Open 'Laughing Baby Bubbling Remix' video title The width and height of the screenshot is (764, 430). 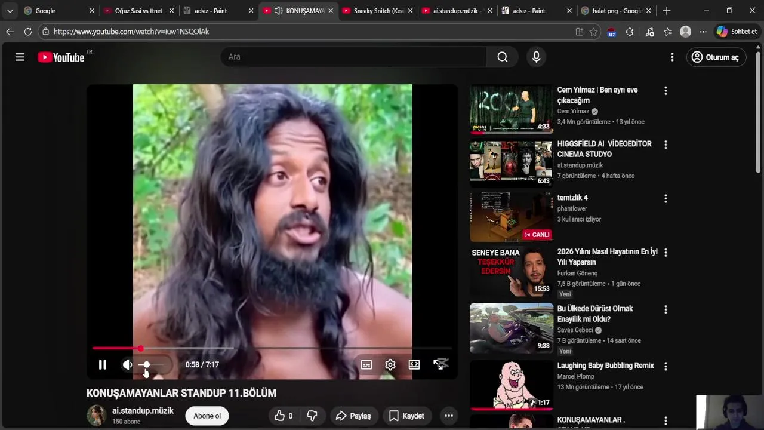coord(605,365)
